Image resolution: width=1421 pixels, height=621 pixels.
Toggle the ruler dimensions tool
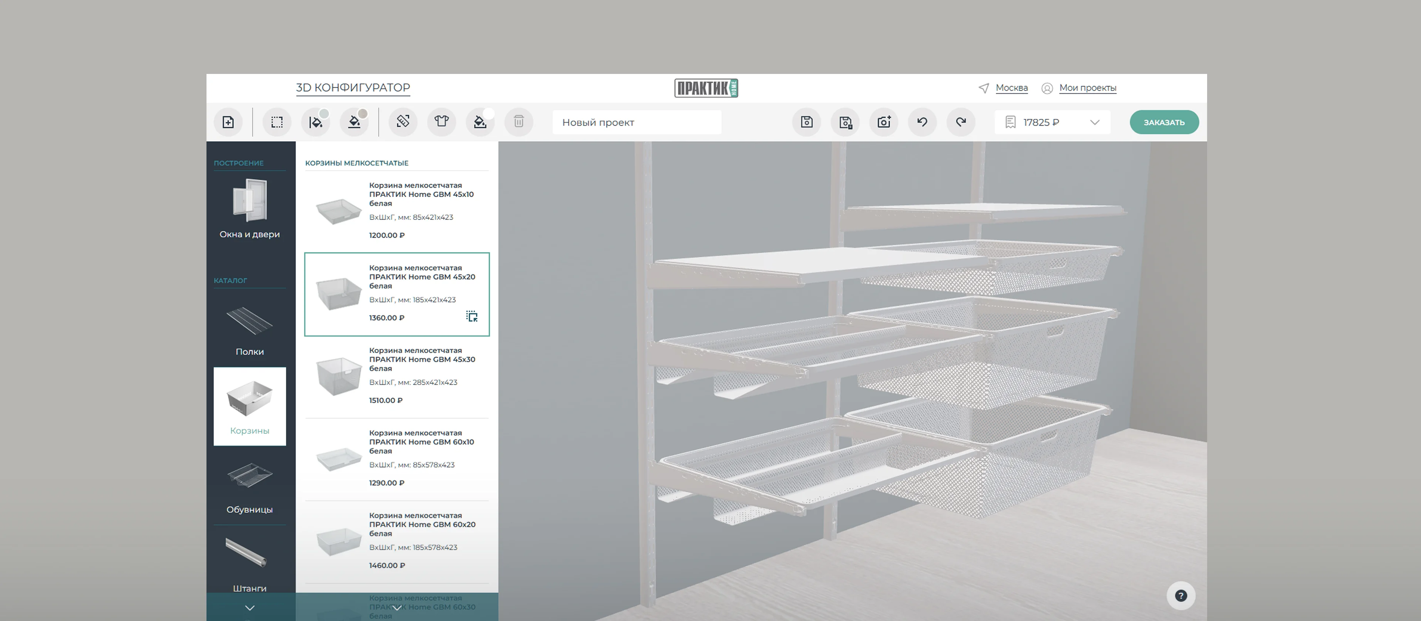(403, 122)
